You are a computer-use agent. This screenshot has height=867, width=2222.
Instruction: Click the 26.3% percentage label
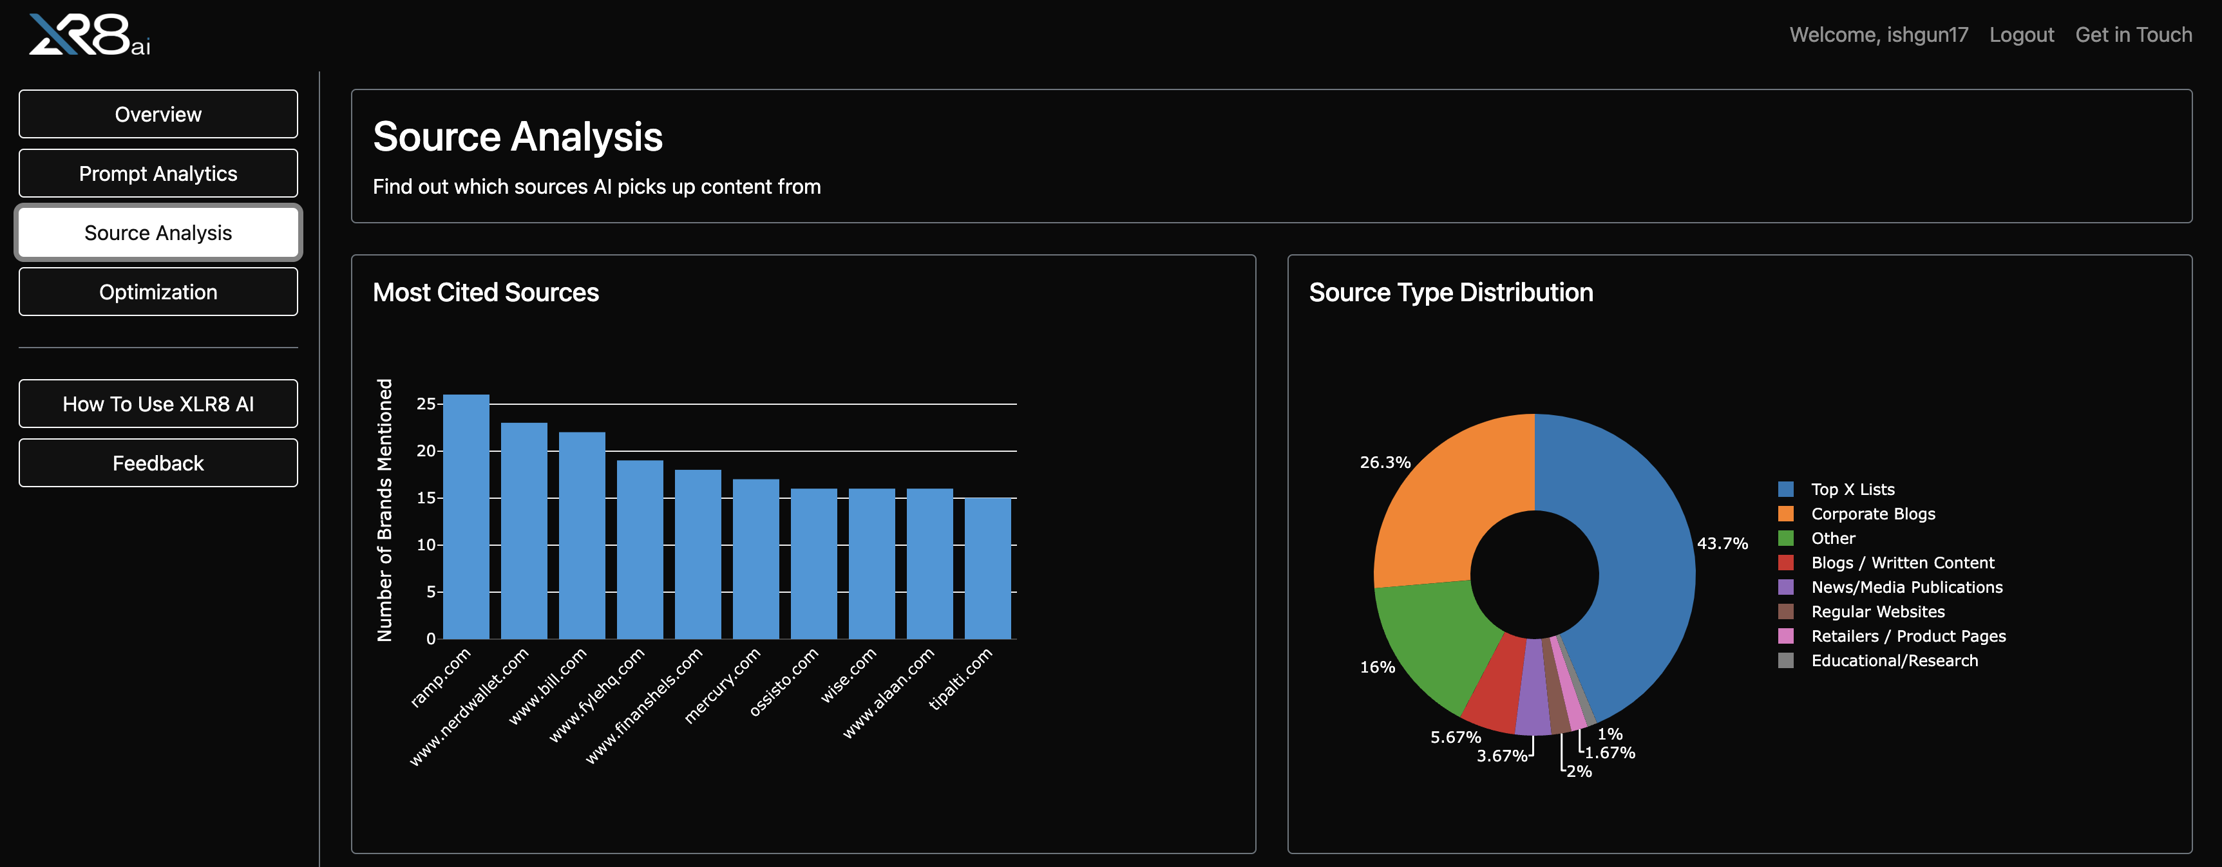(1385, 463)
